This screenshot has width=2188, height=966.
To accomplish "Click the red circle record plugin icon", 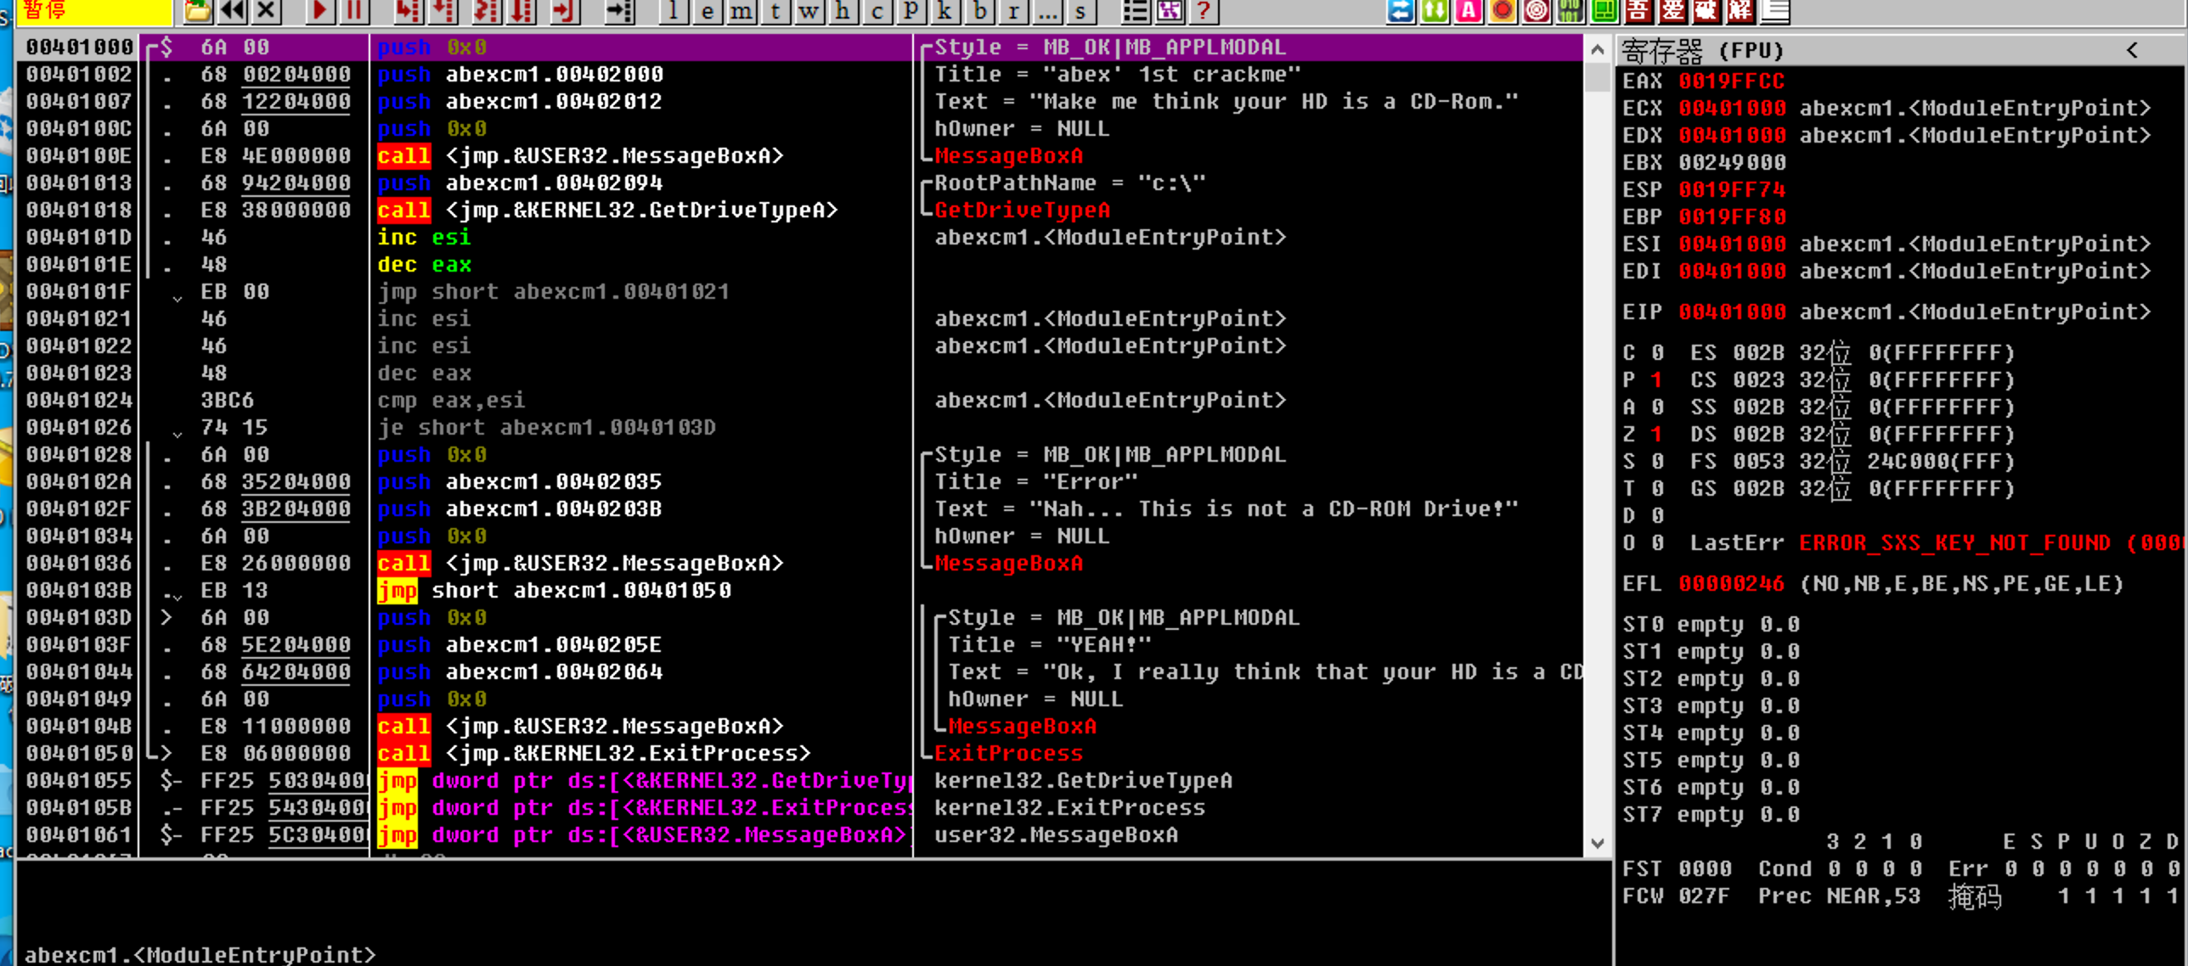I will tap(1503, 11).
